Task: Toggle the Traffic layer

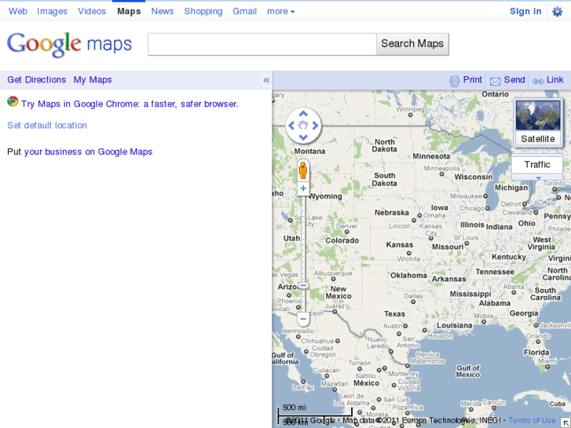Action: pos(537,165)
